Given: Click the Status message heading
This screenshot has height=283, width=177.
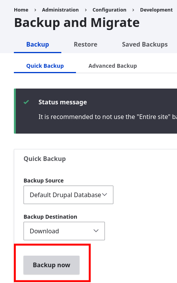Looking at the screenshot, I should point(63,102).
